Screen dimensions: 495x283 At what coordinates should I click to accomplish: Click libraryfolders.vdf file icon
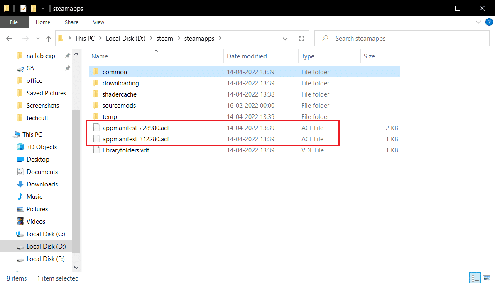pyautogui.click(x=96, y=150)
